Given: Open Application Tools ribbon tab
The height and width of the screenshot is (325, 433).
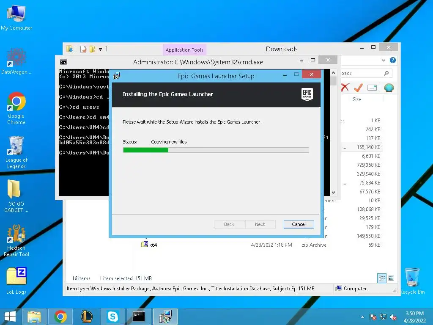Looking at the screenshot, I should [x=184, y=50].
